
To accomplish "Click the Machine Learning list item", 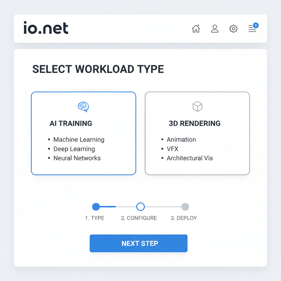I will point(79,139).
